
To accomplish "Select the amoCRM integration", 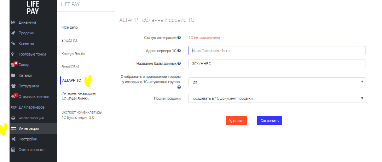I will coord(69,40).
